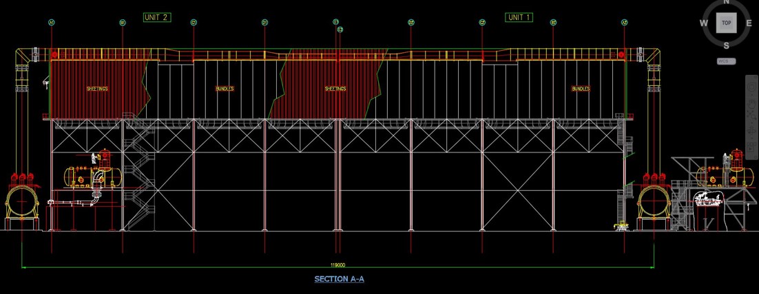This screenshot has width=759, height=294.
Task: Pick the C2 grid bubble
Action: pyautogui.click(x=482, y=23)
